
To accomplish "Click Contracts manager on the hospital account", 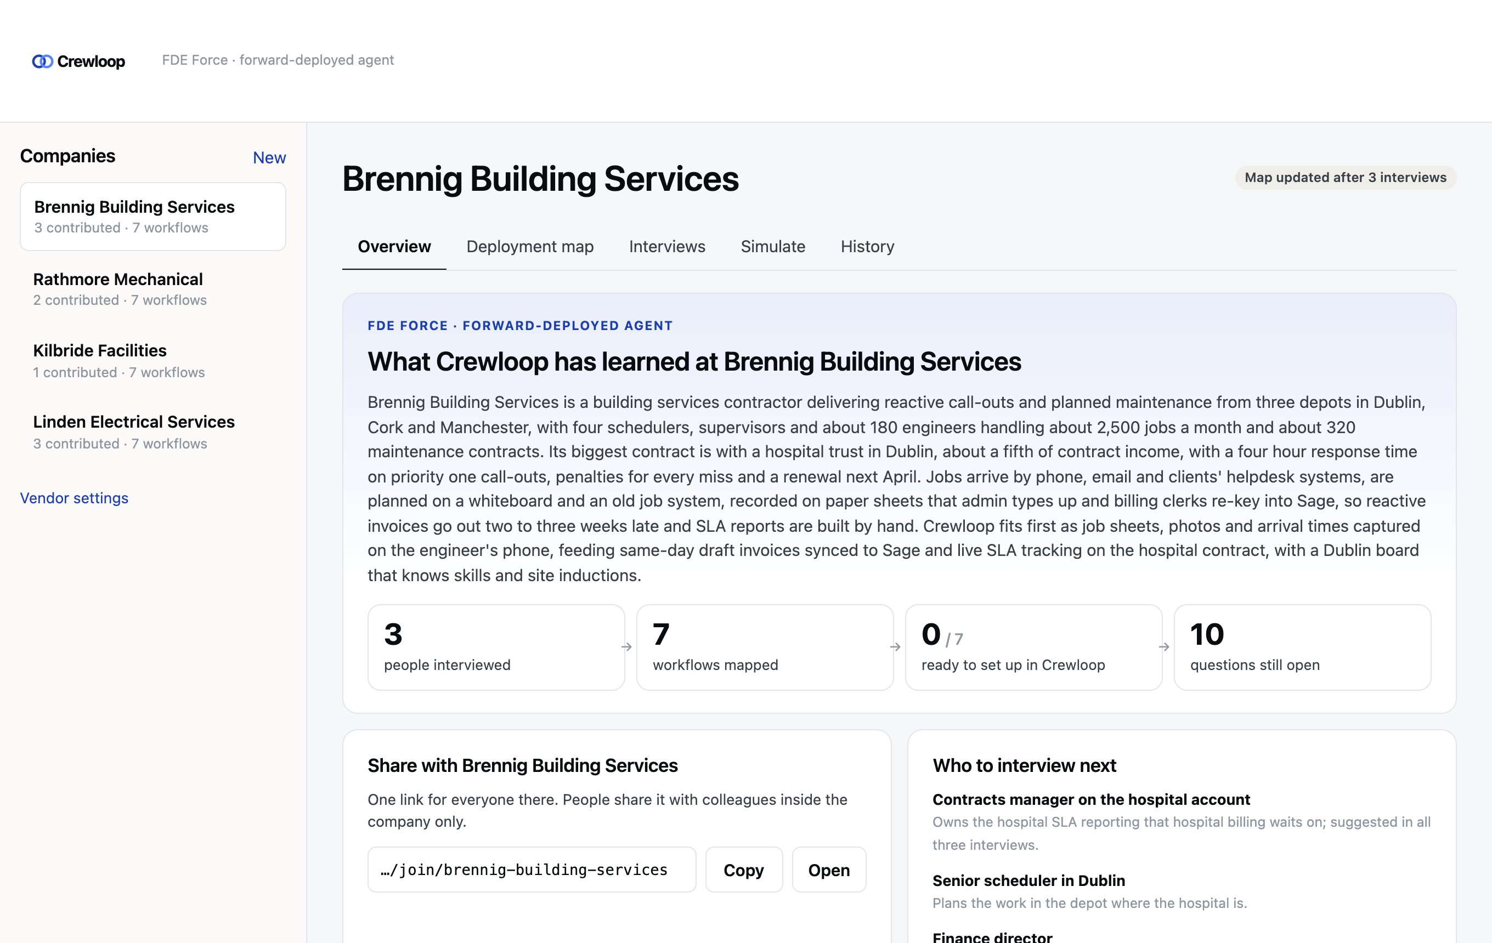I will 1090,799.
